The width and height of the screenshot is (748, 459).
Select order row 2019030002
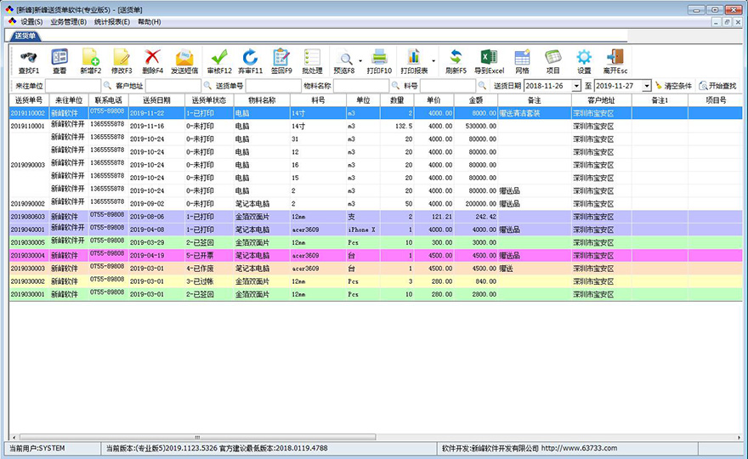376,280
